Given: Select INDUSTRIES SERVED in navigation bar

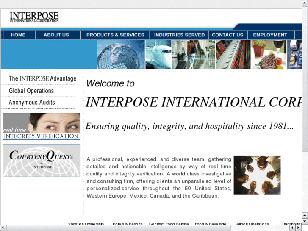Looking at the screenshot, I should click(179, 35).
